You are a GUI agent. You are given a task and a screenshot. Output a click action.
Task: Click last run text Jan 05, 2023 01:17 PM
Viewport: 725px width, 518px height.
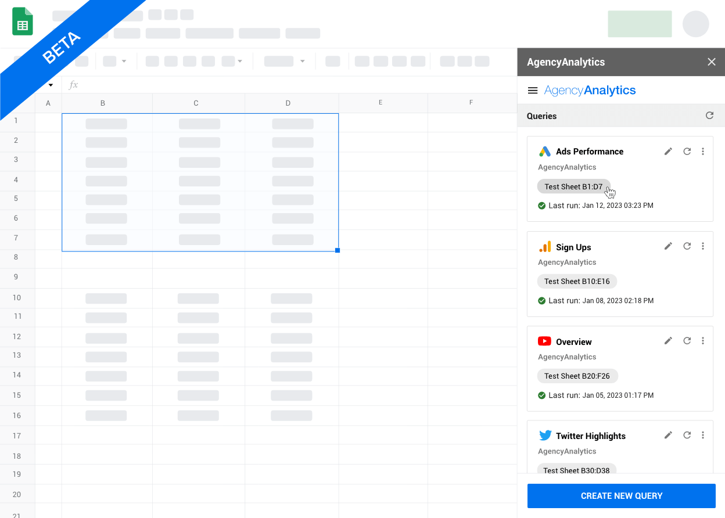[x=618, y=395]
